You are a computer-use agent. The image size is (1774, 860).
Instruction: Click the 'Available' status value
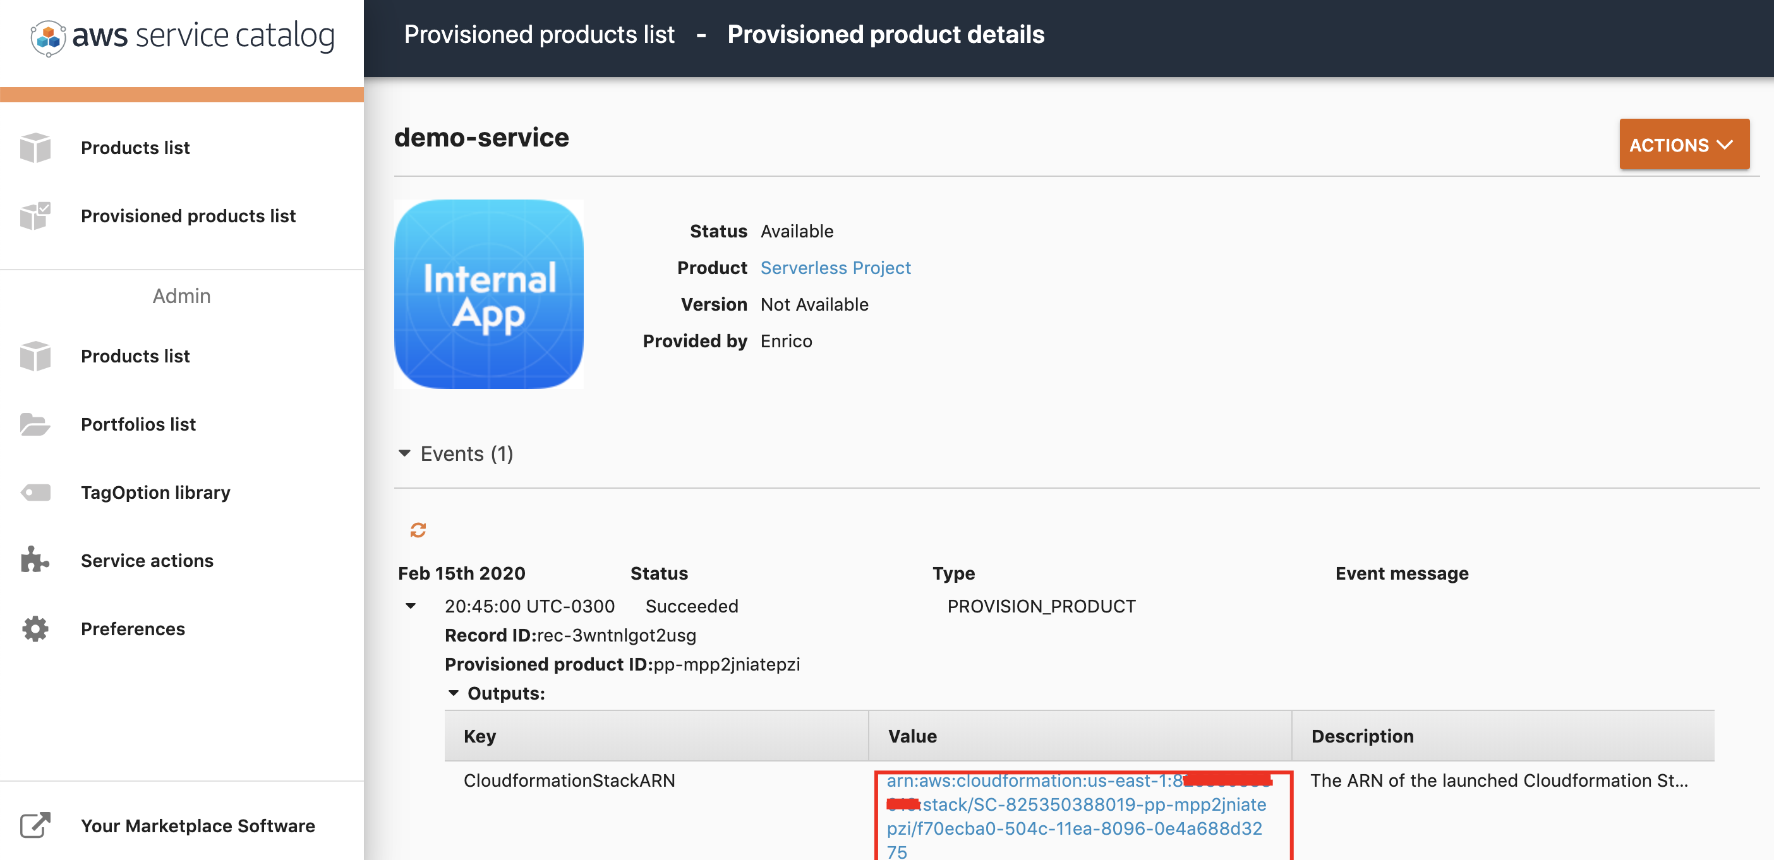click(x=797, y=230)
